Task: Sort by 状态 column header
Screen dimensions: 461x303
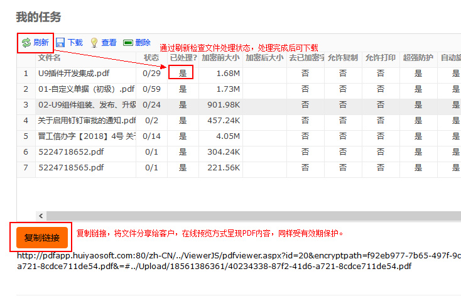Action: coord(151,58)
